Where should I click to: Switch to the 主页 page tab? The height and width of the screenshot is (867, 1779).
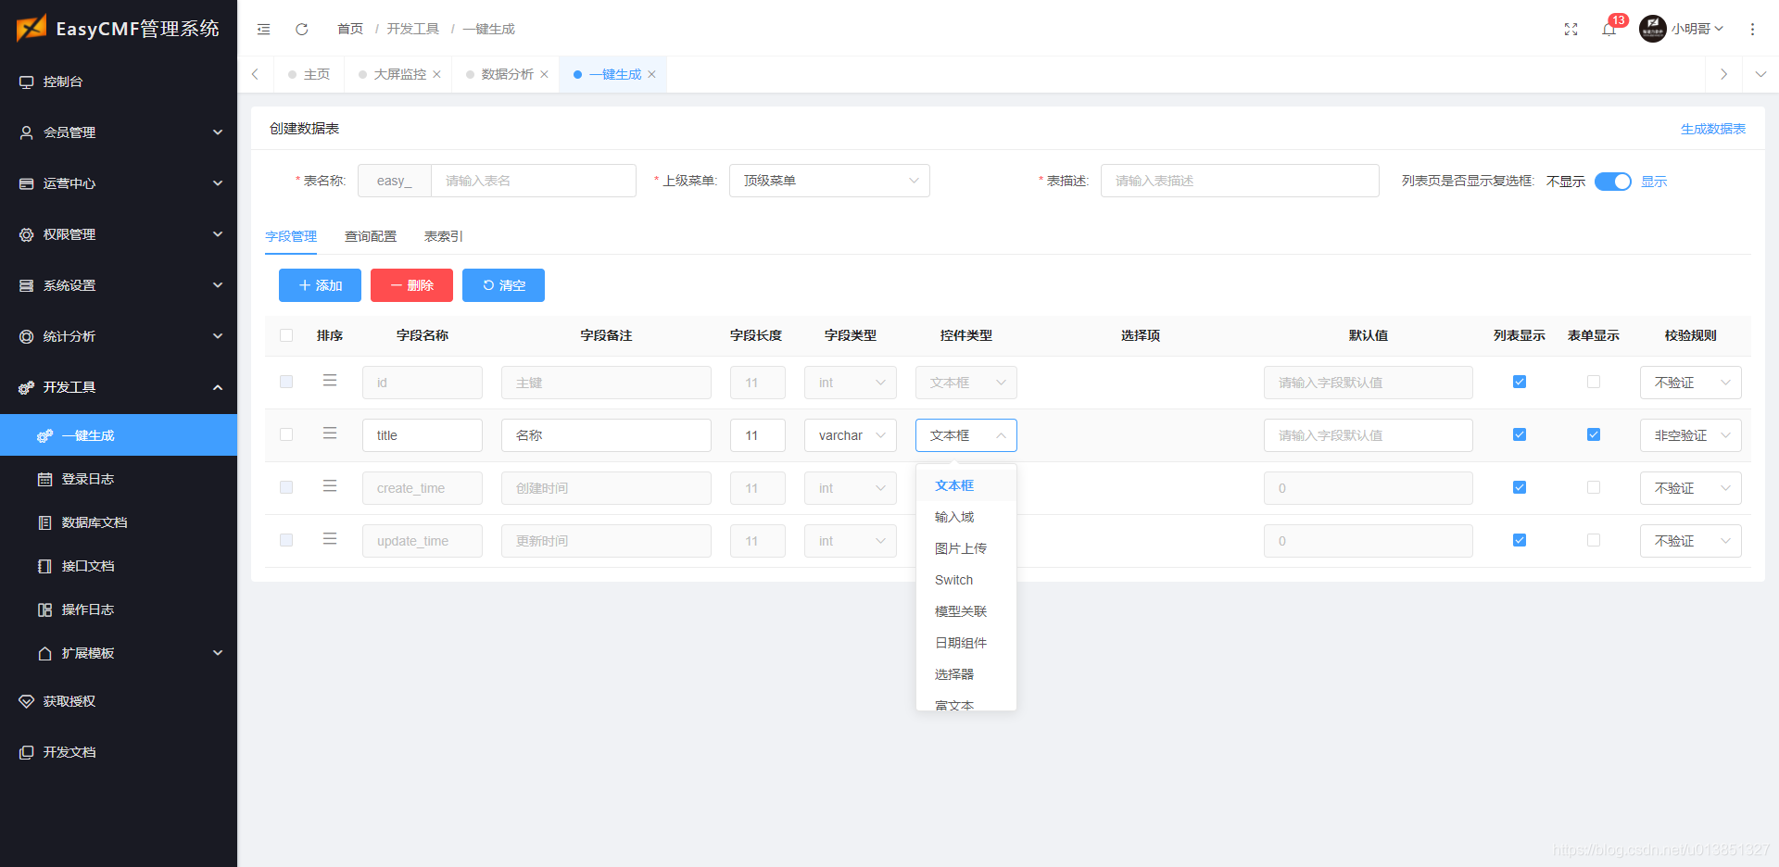tap(309, 74)
